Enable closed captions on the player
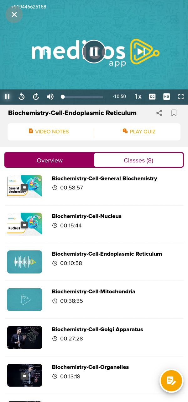 [x=152, y=96]
